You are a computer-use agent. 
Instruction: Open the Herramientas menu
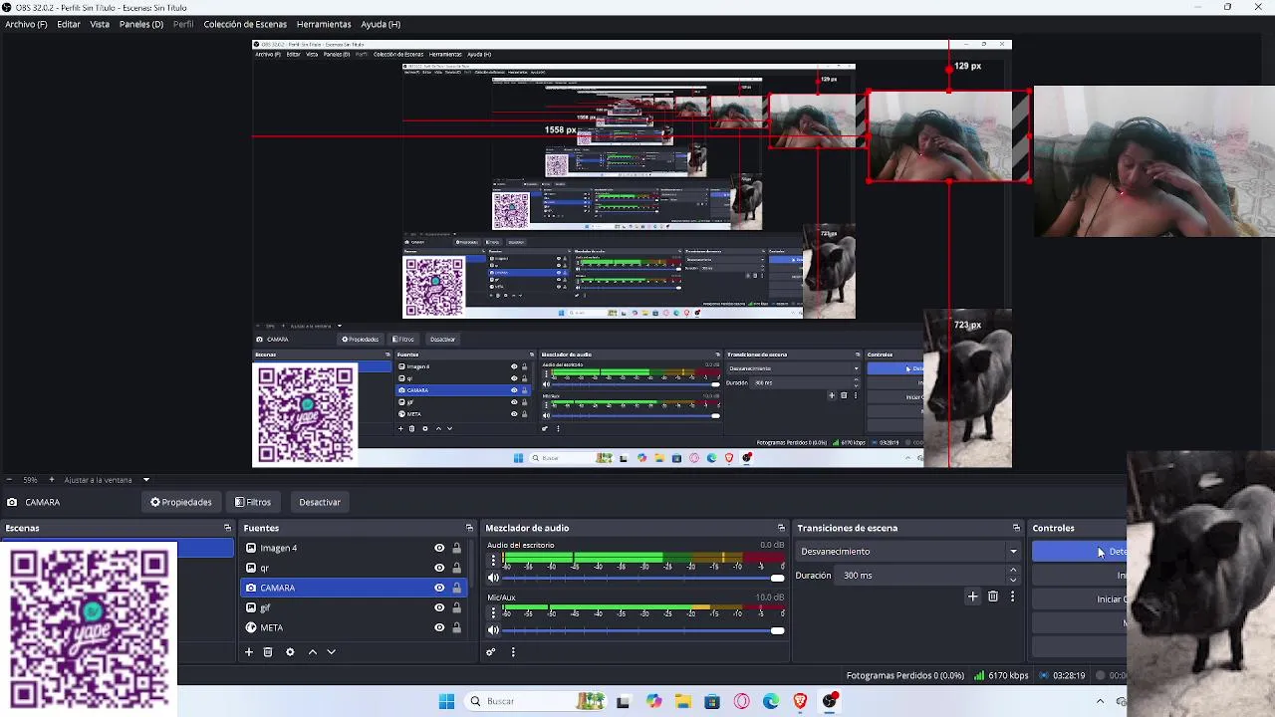[324, 24]
